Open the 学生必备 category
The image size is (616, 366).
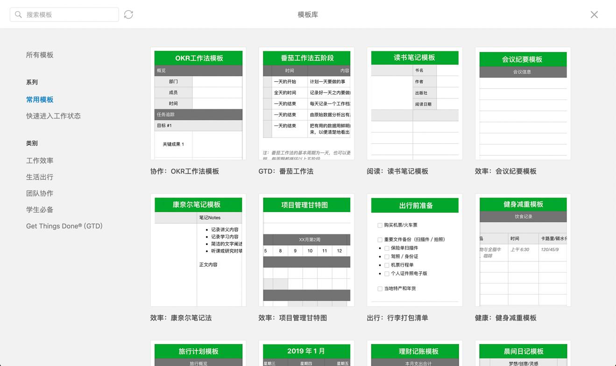(x=40, y=210)
